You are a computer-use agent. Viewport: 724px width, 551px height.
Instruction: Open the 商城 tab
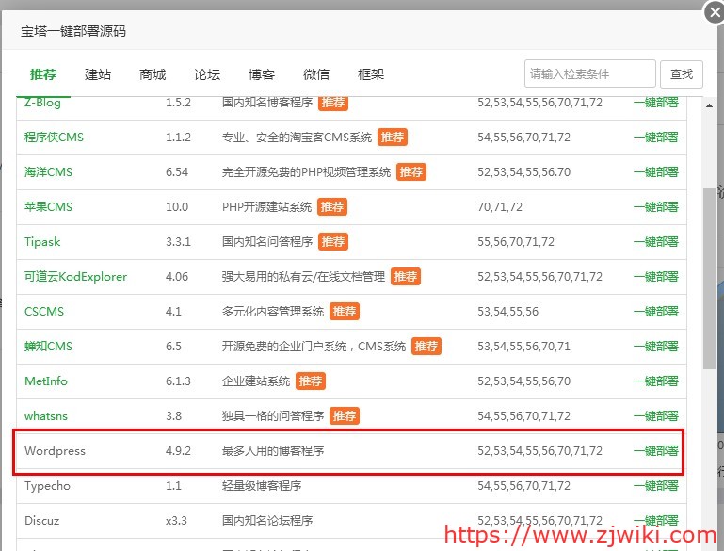[x=152, y=74]
